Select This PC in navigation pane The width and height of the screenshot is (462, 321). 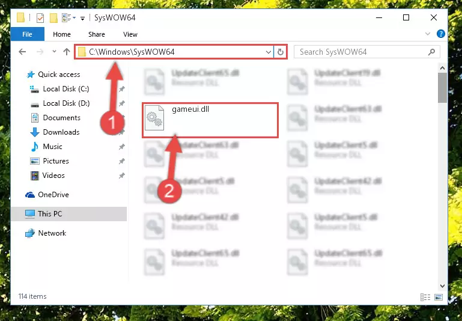tap(50, 214)
